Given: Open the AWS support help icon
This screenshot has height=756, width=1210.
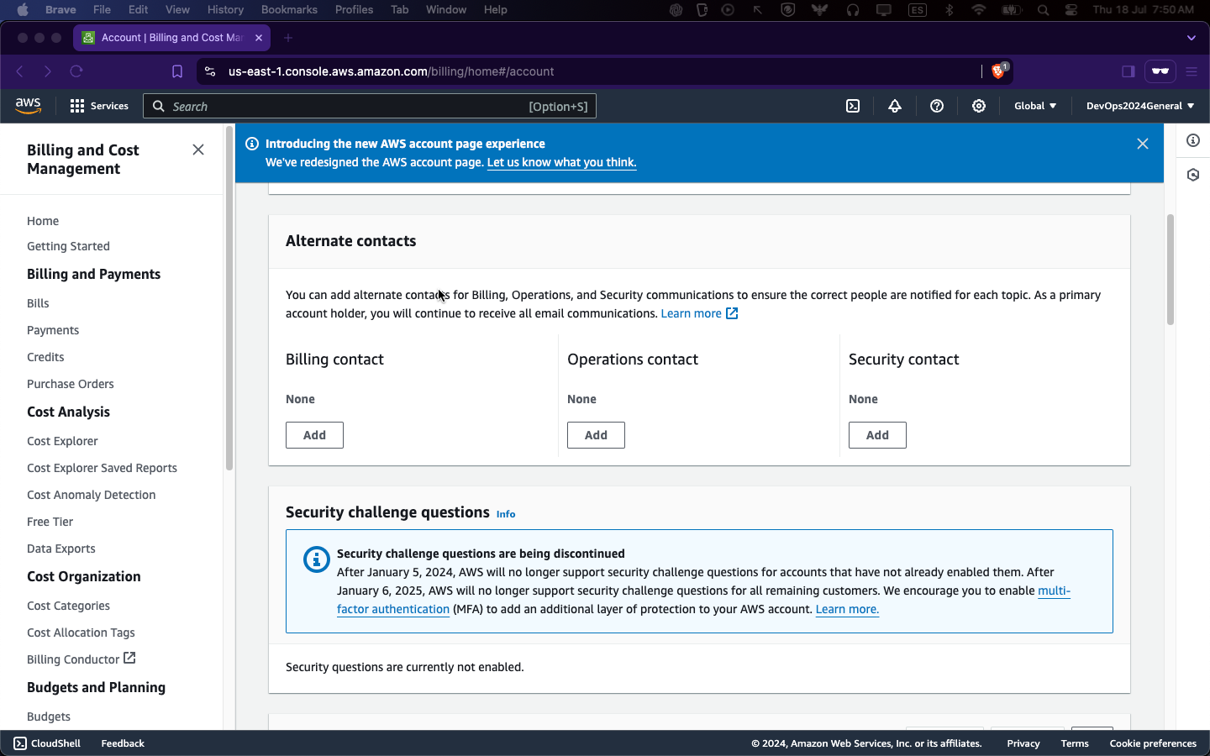Looking at the screenshot, I should click(937, 106).
